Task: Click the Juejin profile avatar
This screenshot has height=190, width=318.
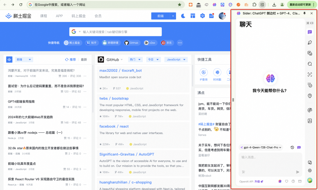Action: coord(222,16)
